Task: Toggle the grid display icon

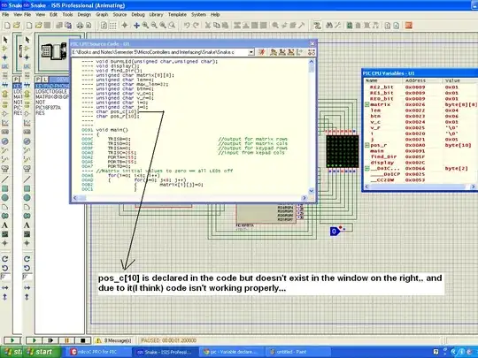Action: [x=112, y=26]
